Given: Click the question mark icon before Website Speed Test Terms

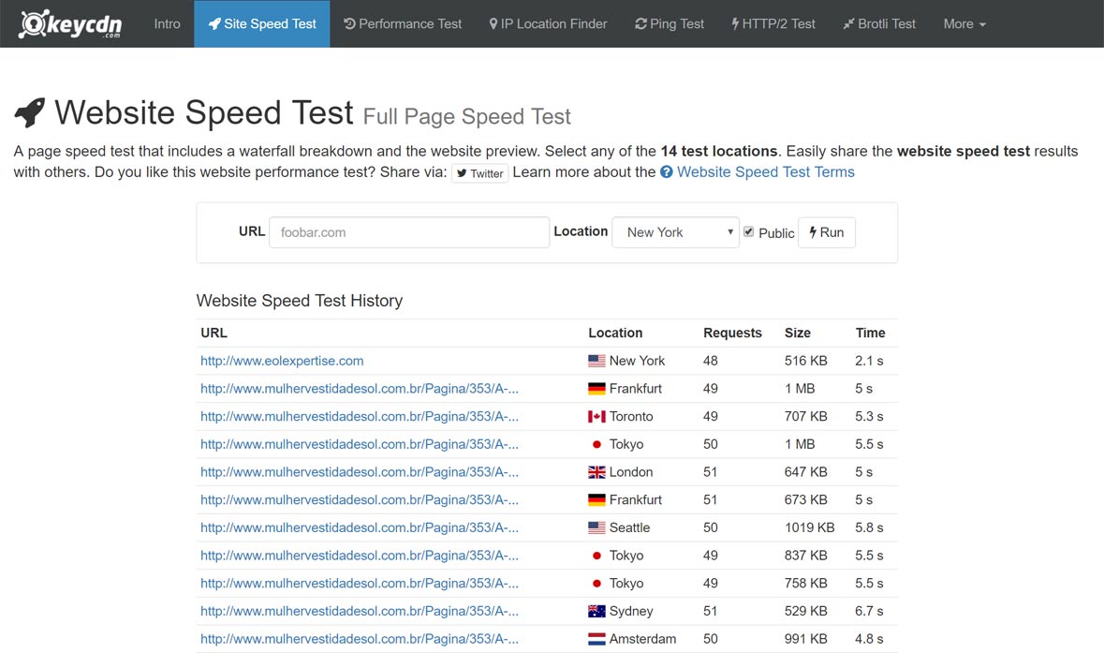Looking at the screenshot, I should [667, 172].
